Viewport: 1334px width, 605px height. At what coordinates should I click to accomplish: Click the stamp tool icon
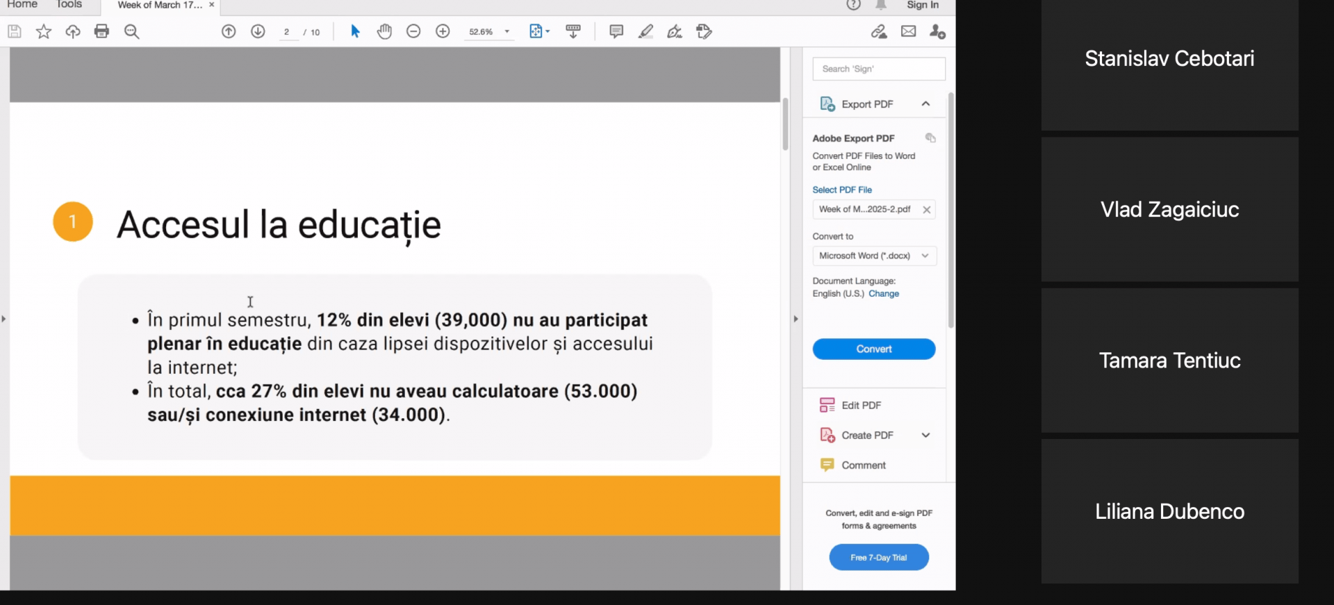[704, 31]
